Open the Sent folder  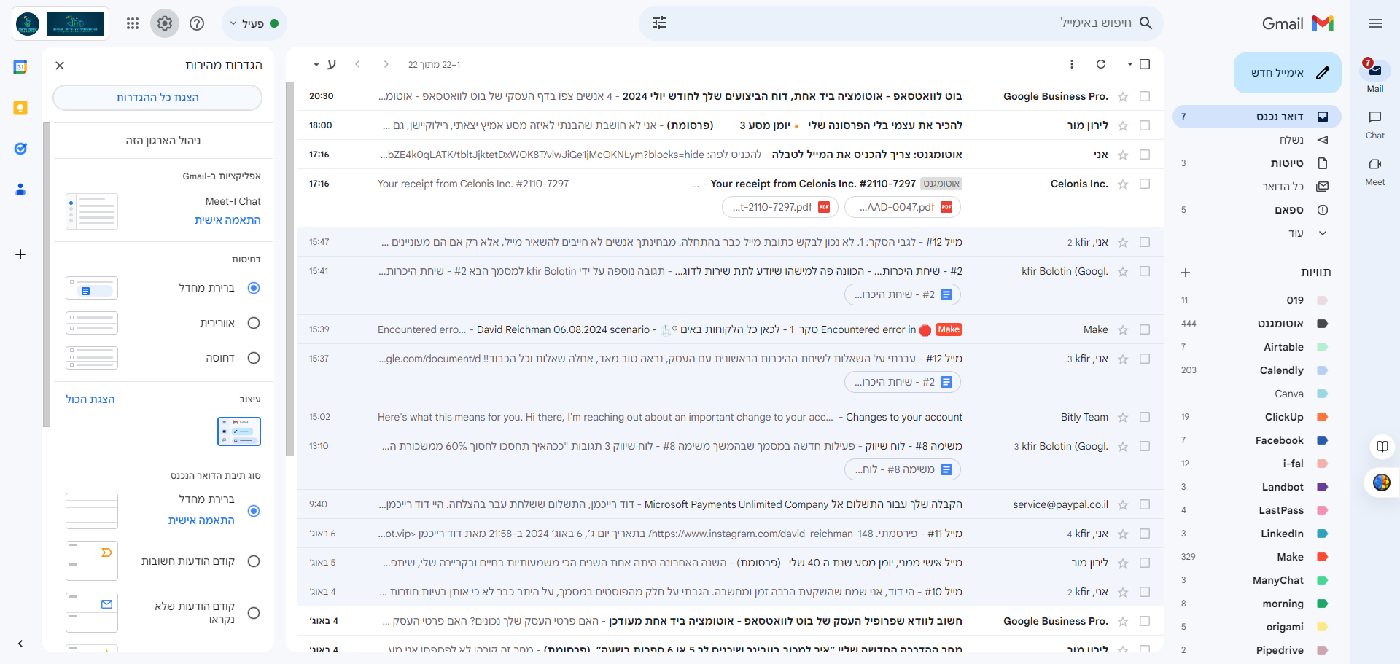click(1257, 140)
